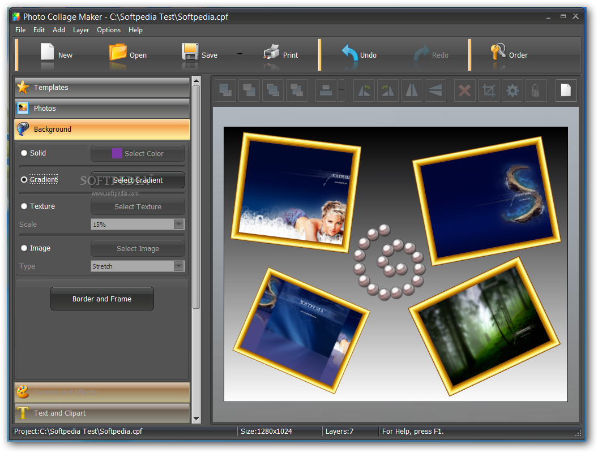Open layer settings via gear icon
Screen dimensions: 598x453
coord(512,90)
